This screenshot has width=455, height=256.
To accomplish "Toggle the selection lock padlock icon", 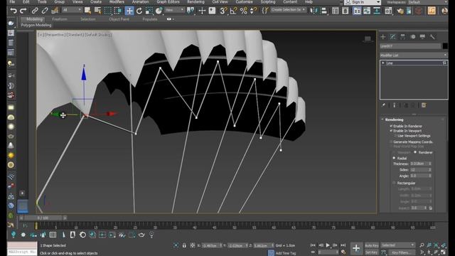I will [184, 245].
